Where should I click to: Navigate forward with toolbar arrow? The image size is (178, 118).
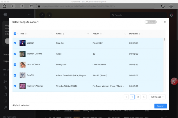[x=22, y=6]
